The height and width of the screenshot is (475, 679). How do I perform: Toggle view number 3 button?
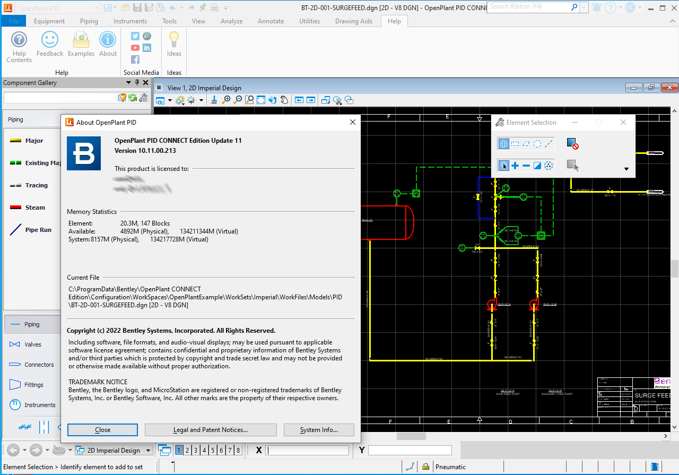tap(196, 451)
